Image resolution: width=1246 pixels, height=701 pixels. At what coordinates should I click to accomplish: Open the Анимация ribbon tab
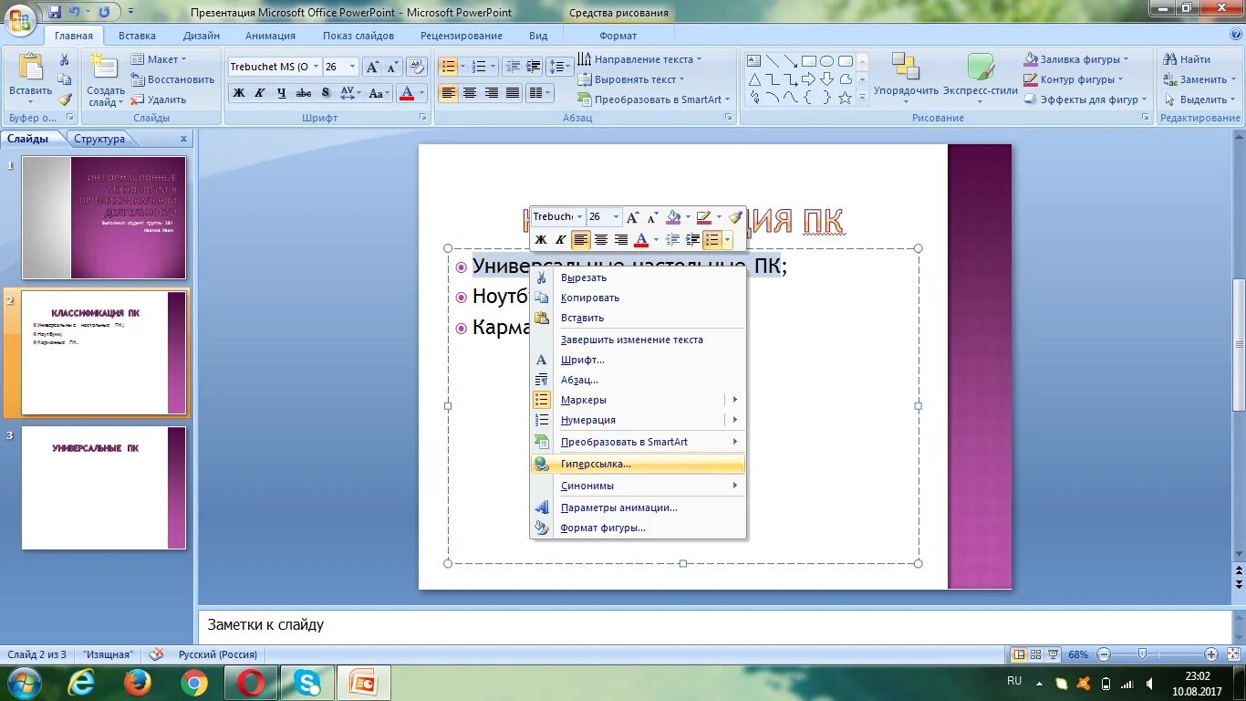pos(270,36)
